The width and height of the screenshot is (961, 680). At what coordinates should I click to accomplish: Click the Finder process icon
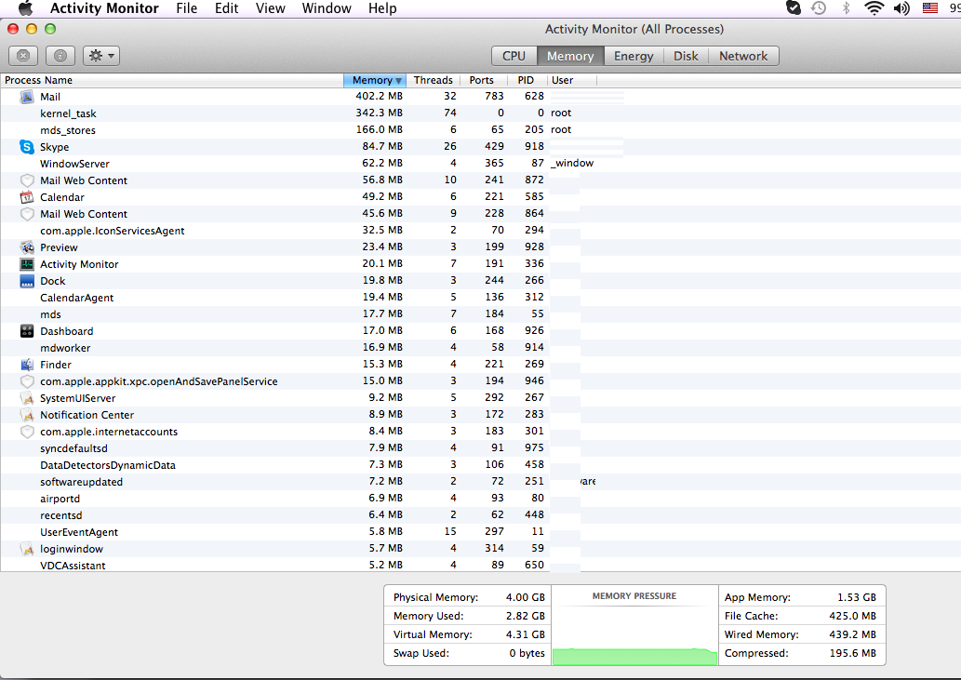(27, 365)
